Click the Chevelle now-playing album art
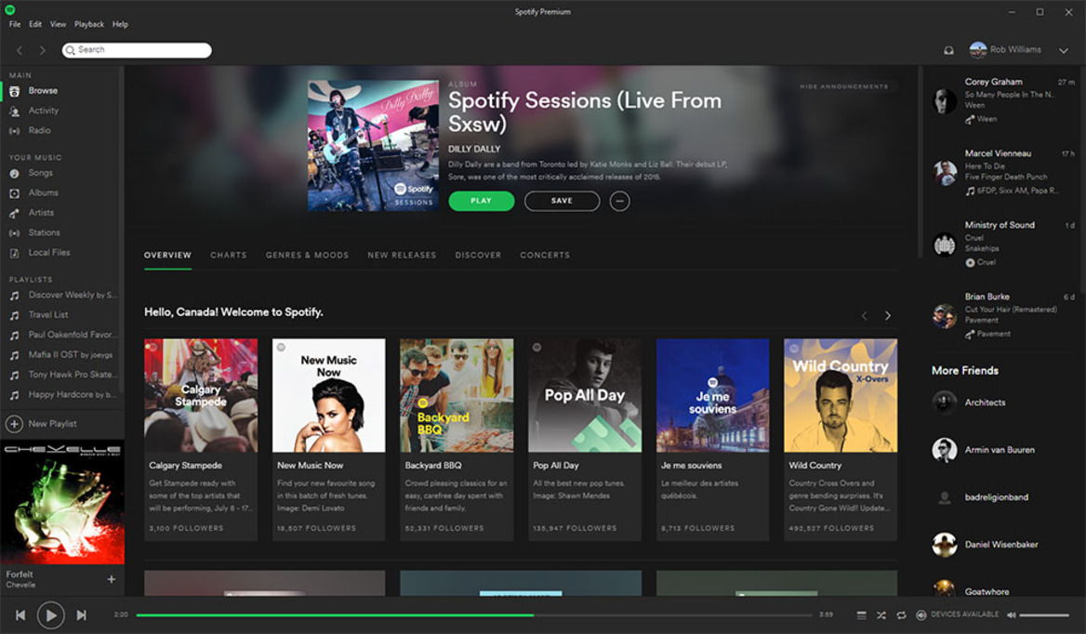 tap(62, 502)
